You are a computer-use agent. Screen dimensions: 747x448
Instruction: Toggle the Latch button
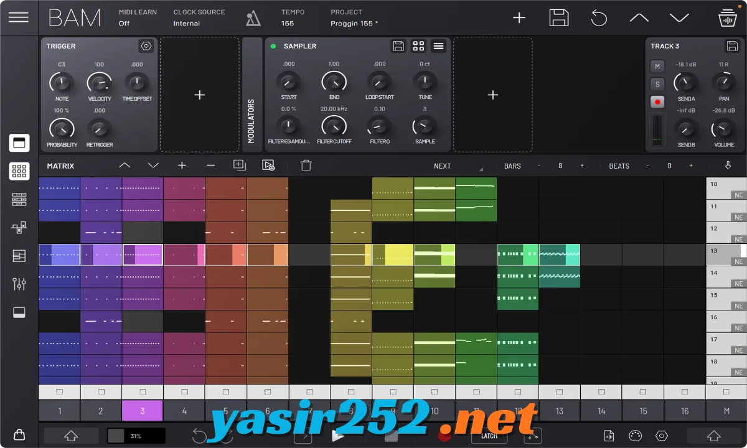[x=489, y=436]
